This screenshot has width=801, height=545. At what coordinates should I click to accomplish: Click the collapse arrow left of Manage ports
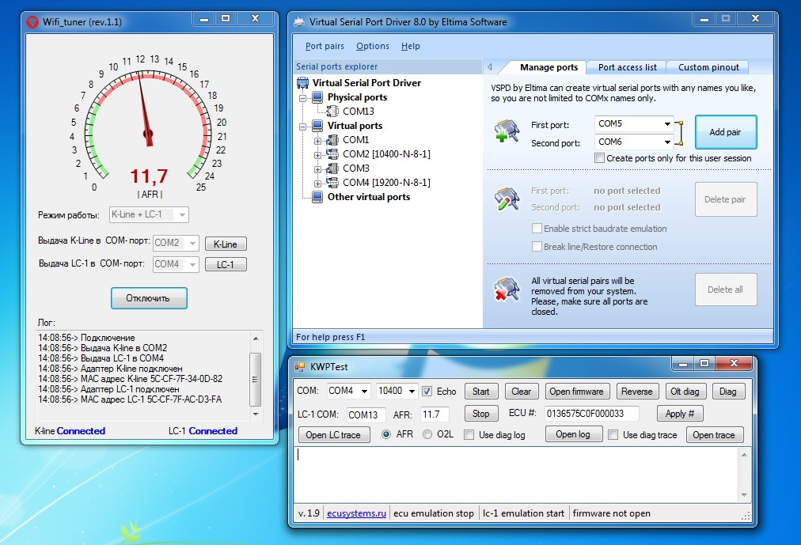pos(490,67)
